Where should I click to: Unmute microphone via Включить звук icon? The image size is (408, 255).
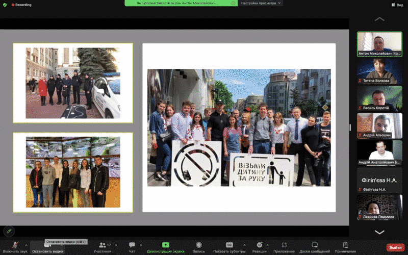(x=15, y=245)
